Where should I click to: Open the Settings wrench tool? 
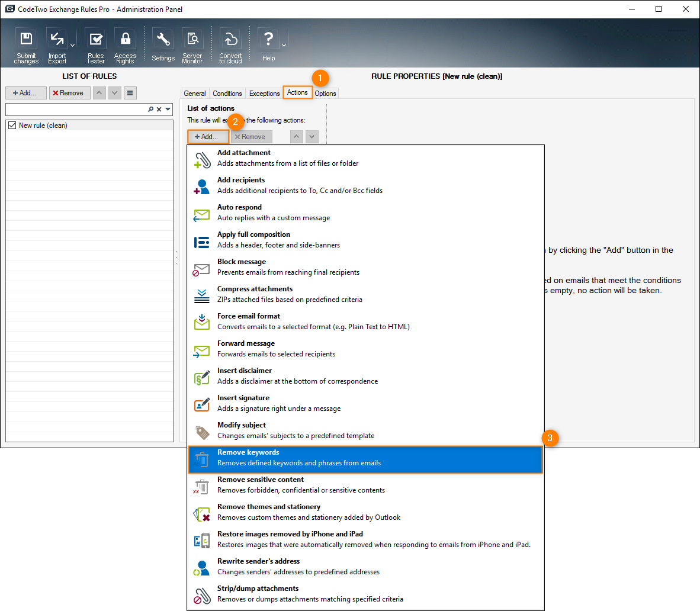163,46
